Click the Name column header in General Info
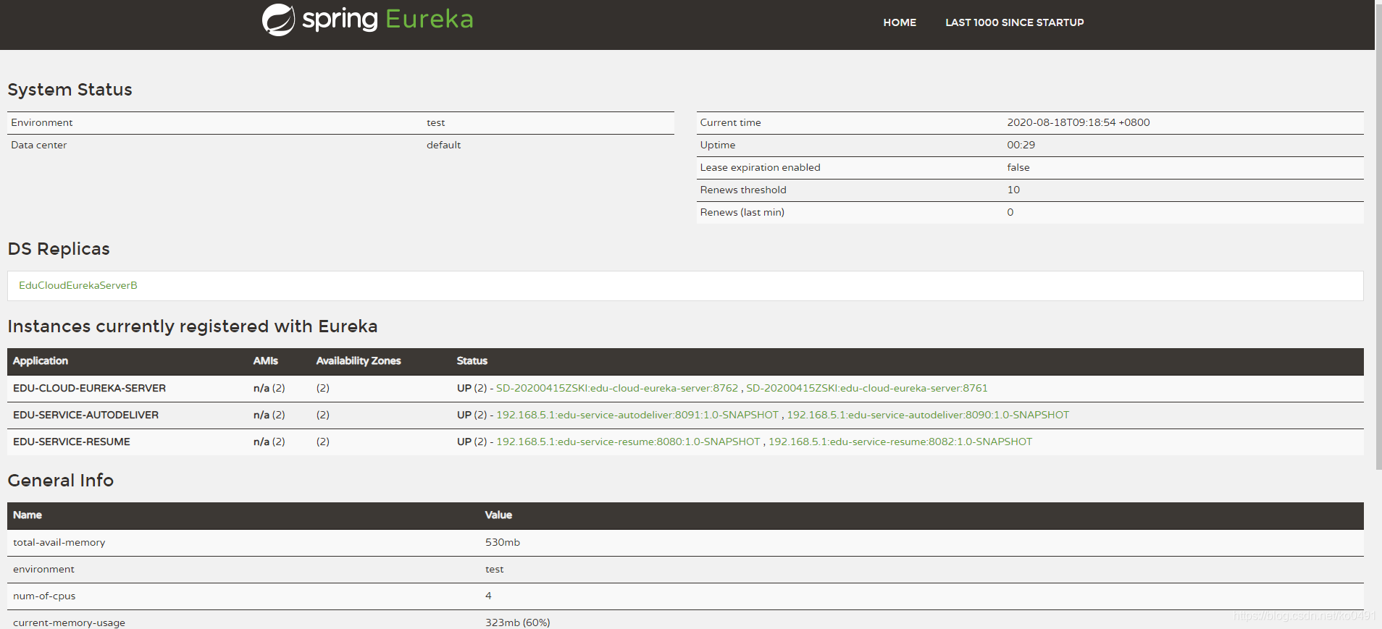The height and width of the screenshot is (629, 1382). click(28, 515)
